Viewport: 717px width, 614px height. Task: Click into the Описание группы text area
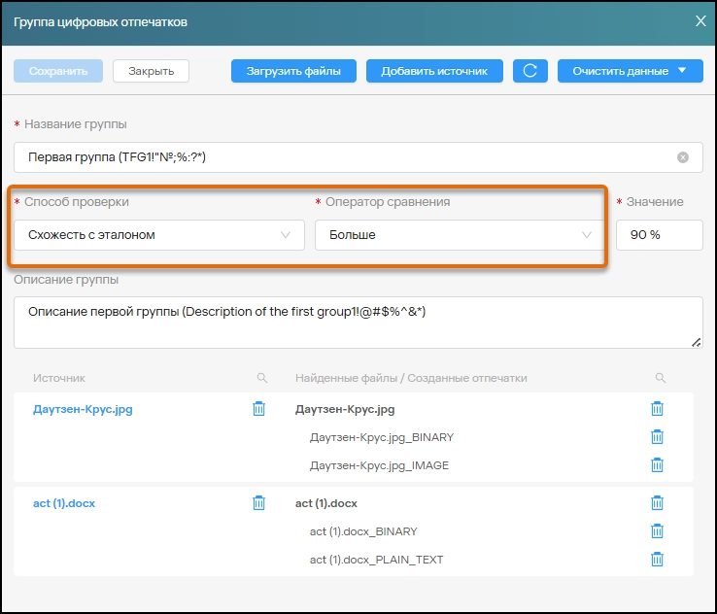point(358,322)
